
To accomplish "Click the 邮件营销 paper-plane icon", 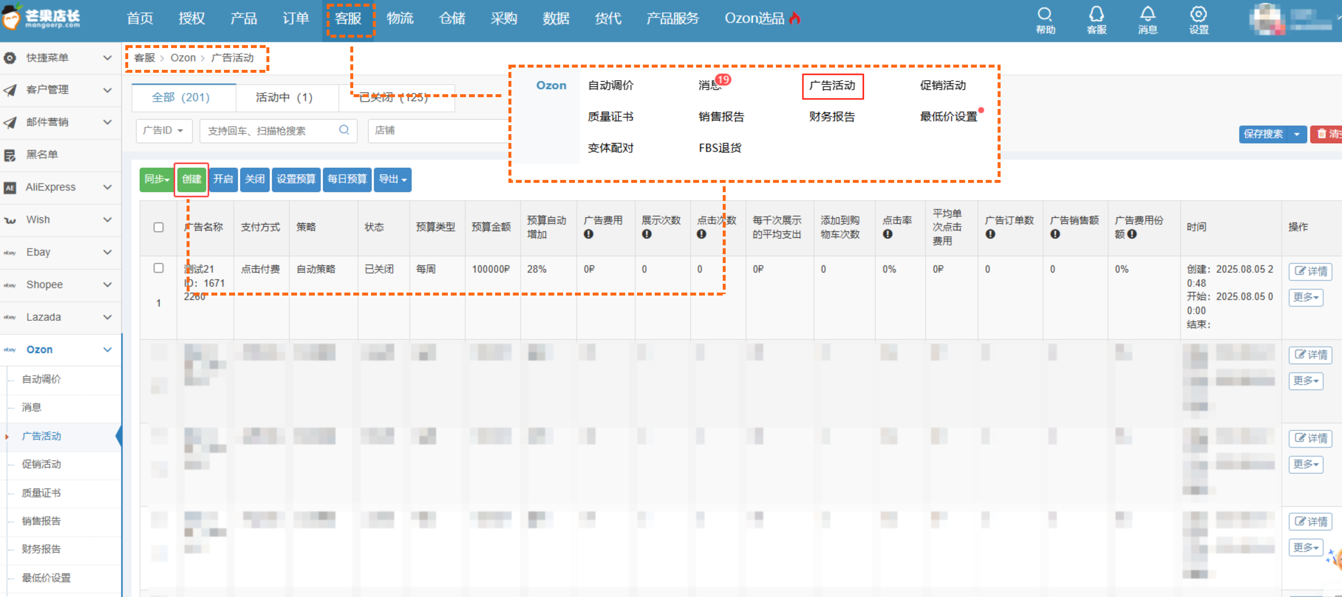I will [x=10, y=122].
